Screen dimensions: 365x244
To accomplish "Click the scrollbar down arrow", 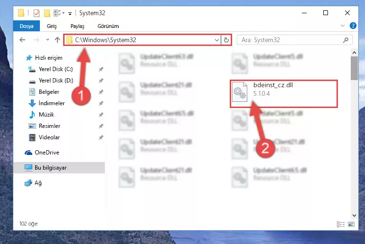I will click(354, 216).
